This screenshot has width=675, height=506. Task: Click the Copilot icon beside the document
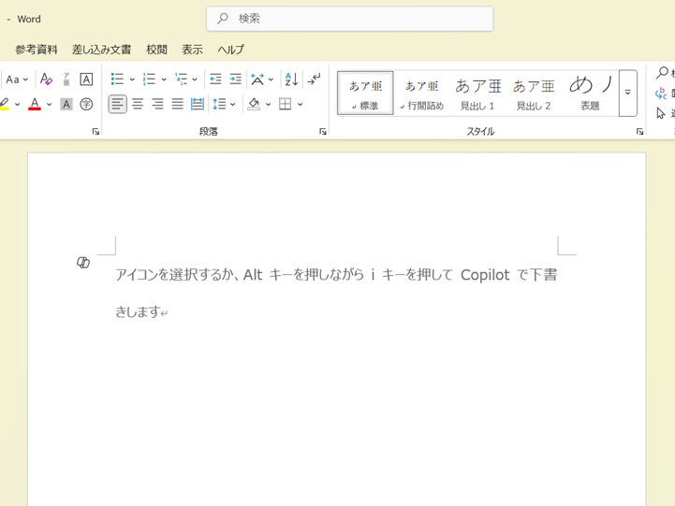[x=83, y=262]
